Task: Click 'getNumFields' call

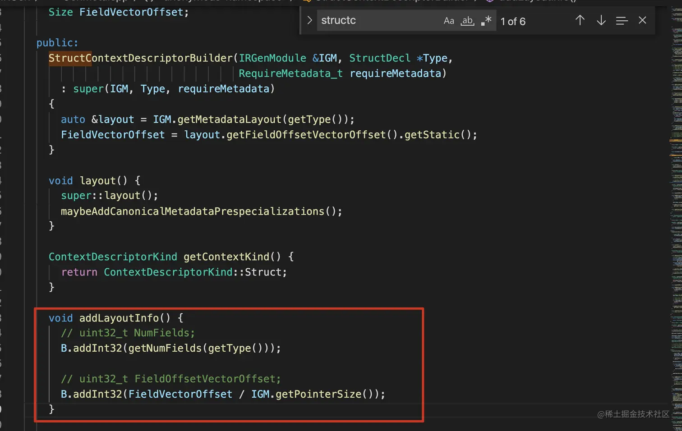Action: 165,348
